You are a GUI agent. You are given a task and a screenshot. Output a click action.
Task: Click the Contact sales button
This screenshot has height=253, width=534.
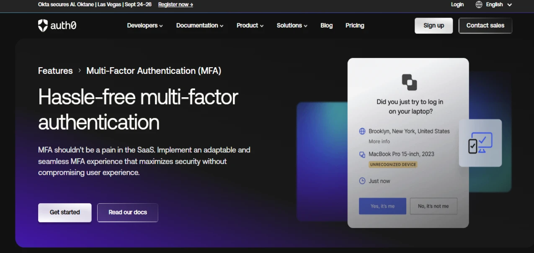pos(485,25)
